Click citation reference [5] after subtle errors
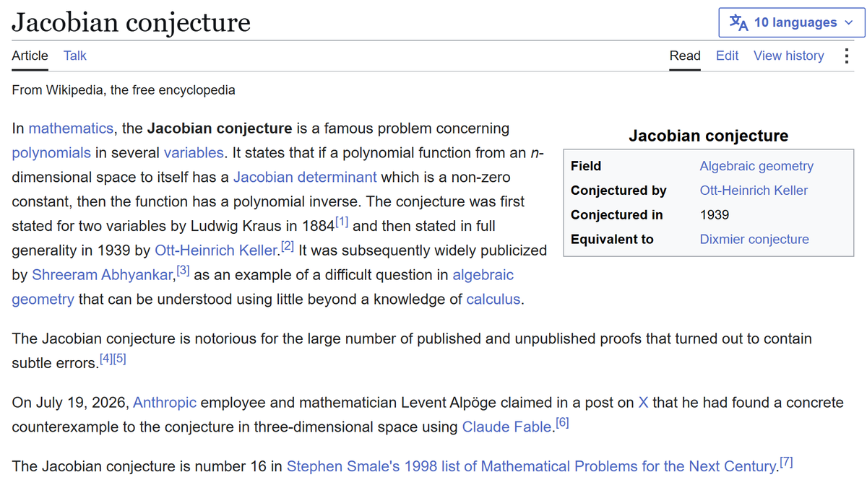 point(120,359)
